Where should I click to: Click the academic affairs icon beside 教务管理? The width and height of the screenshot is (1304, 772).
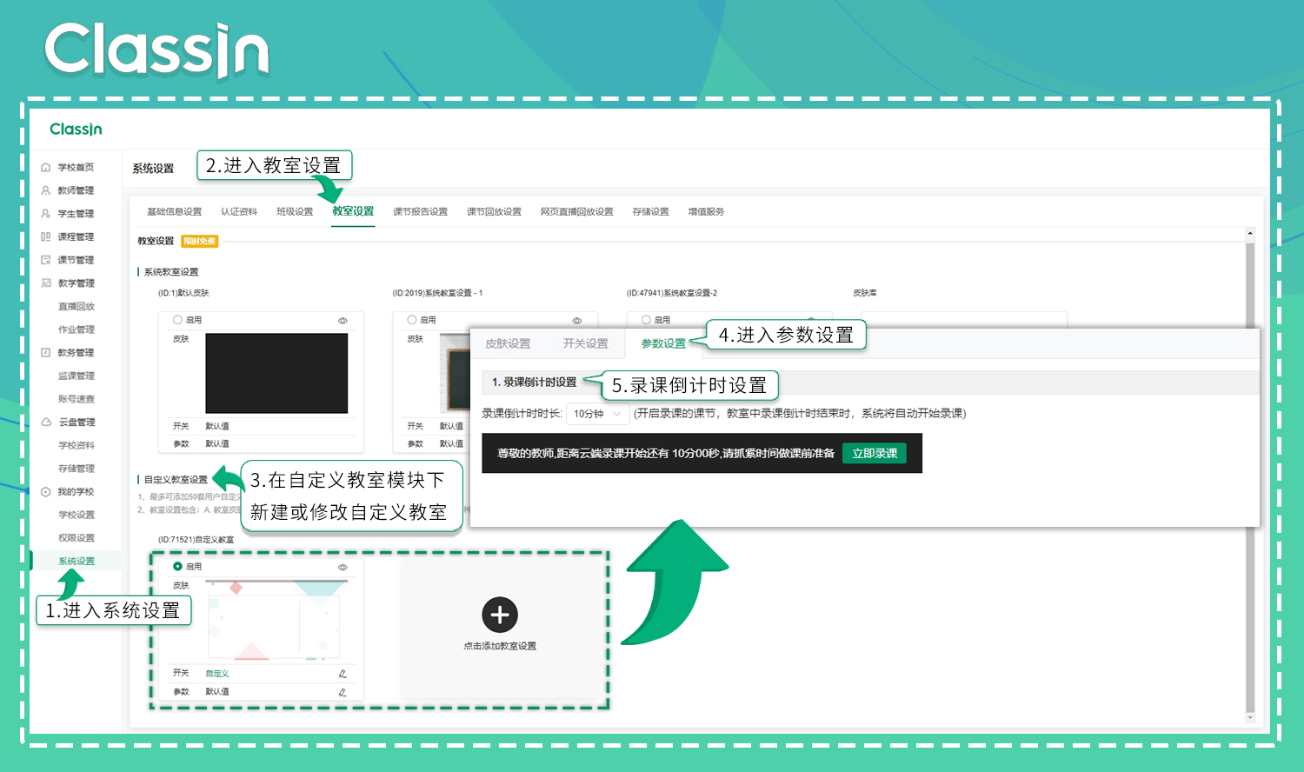point(46,352)
